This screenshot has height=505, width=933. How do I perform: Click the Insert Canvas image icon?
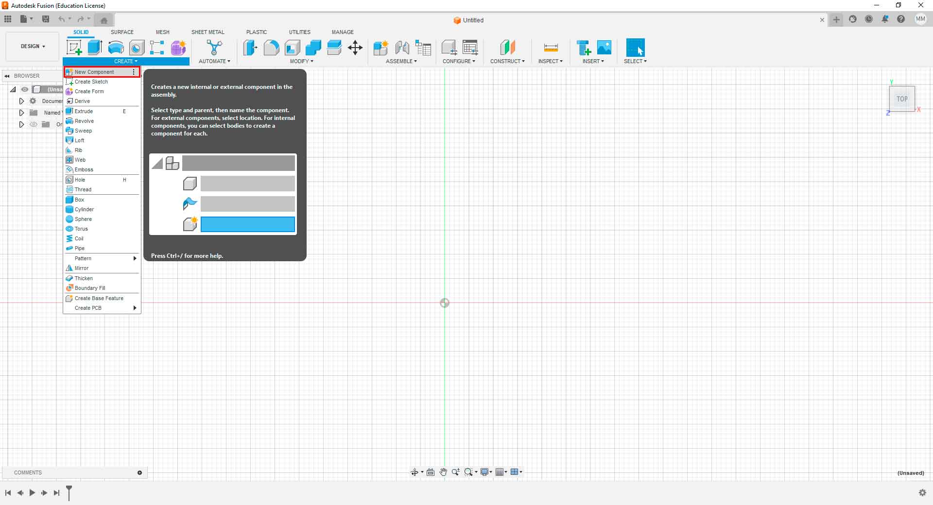coord(604,48)
